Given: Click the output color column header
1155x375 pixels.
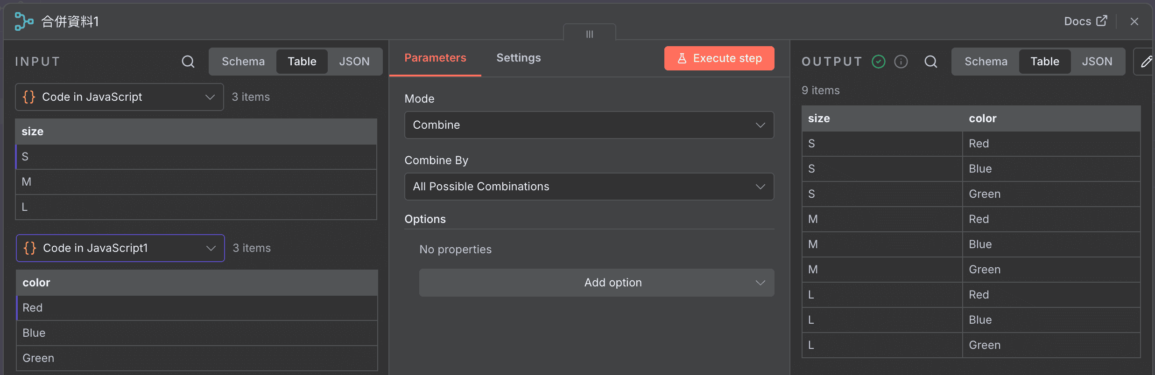Looking at the screenshot, I should (1051, 118).
